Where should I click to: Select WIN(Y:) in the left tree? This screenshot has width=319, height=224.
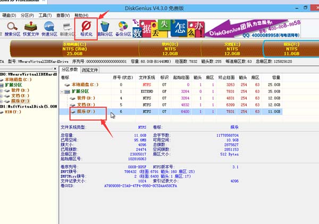[13, 112]
